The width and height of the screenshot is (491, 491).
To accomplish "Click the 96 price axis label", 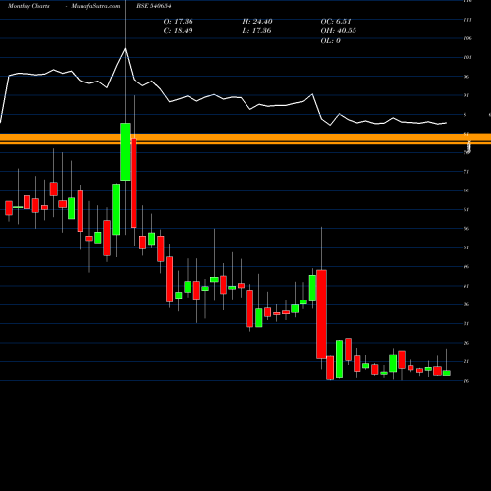I will [466, 77].
